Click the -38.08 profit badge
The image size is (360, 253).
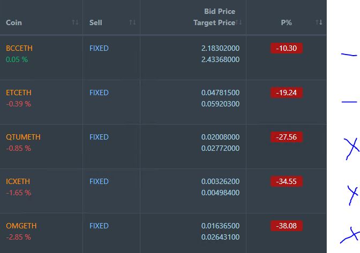click(287, 226)
